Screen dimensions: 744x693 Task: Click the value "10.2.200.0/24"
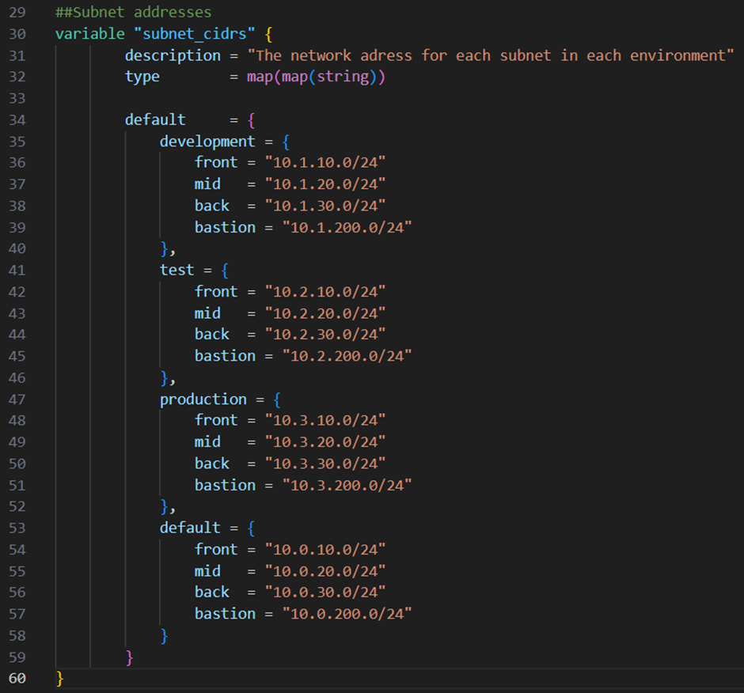pos(347,356)
